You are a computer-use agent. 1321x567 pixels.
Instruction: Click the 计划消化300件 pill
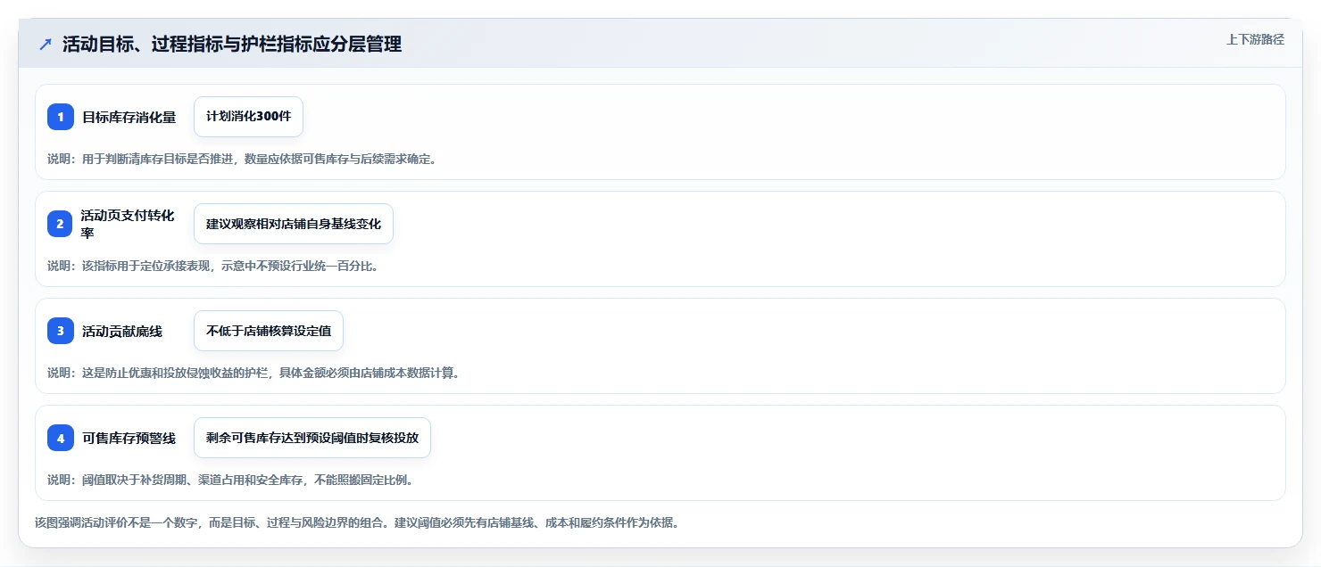pyautogui.click(x=249, y=117)
